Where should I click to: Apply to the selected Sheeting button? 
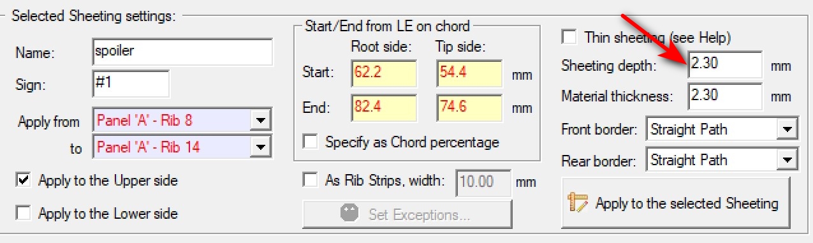[x=675, y=203]
